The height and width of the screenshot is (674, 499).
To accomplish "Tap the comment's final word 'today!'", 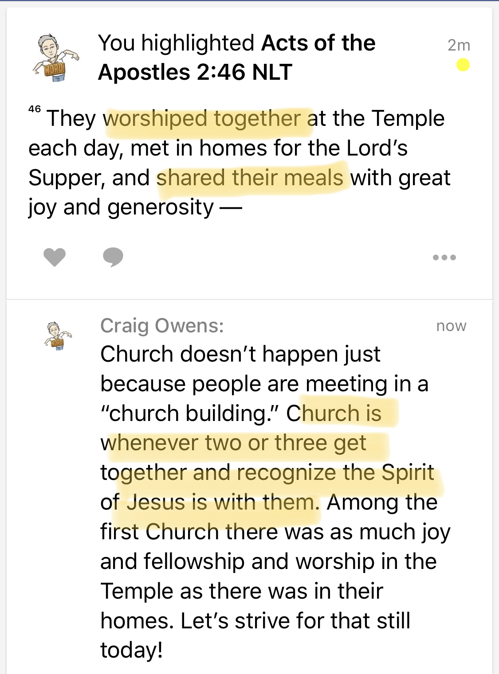I will pos(131,650).
